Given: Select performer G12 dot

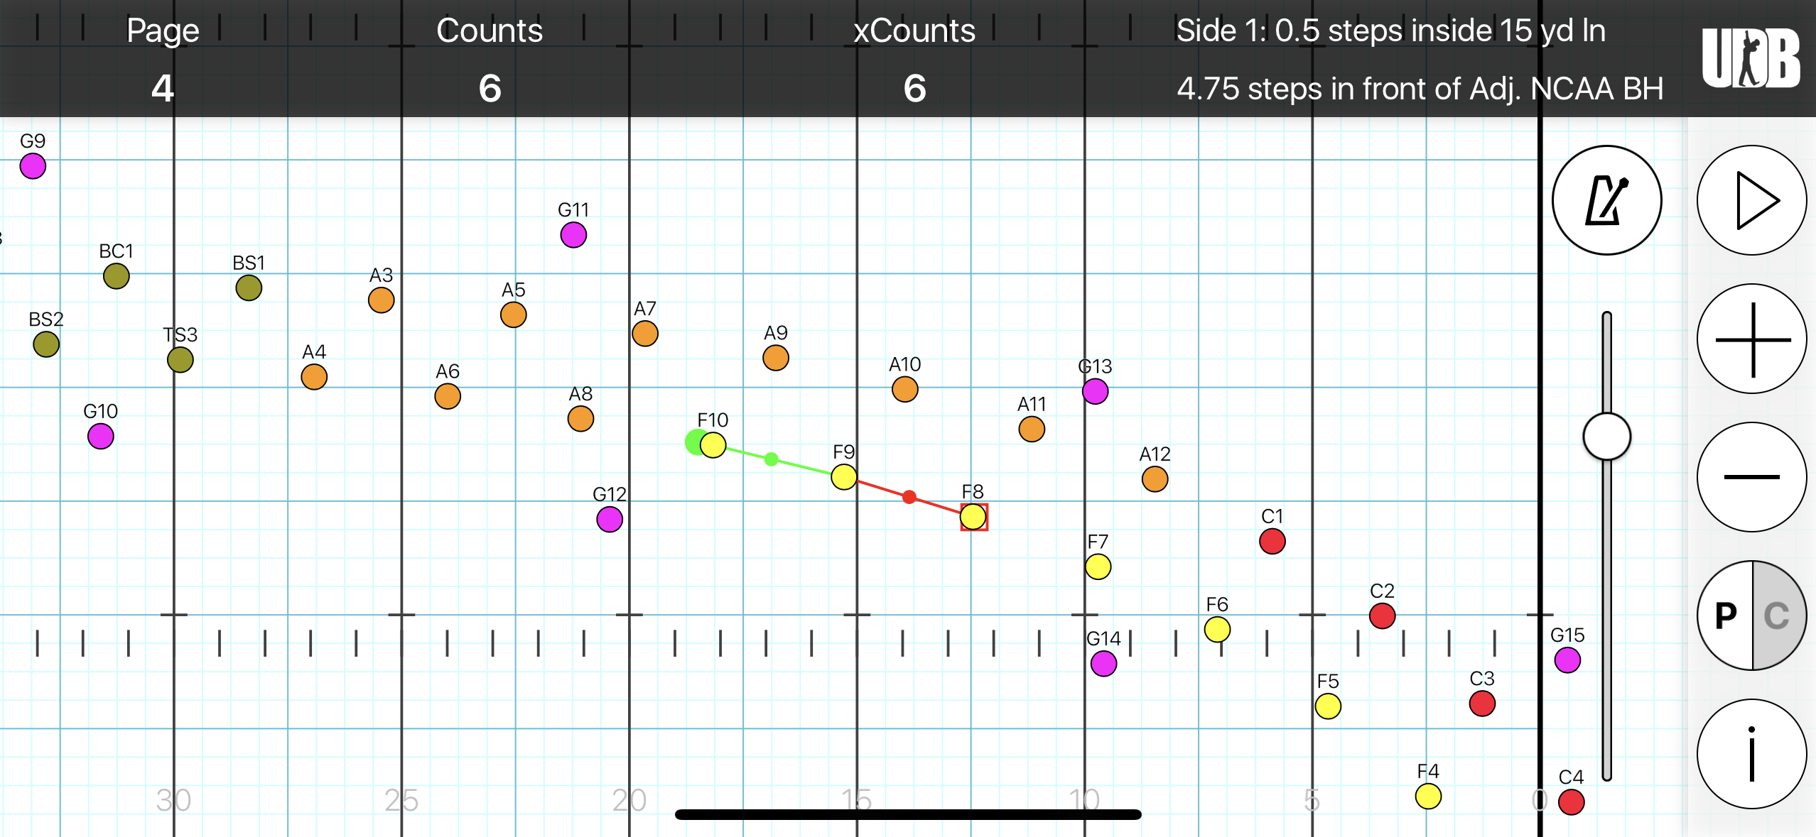Looking at the screenshot, I should (610, 520).
